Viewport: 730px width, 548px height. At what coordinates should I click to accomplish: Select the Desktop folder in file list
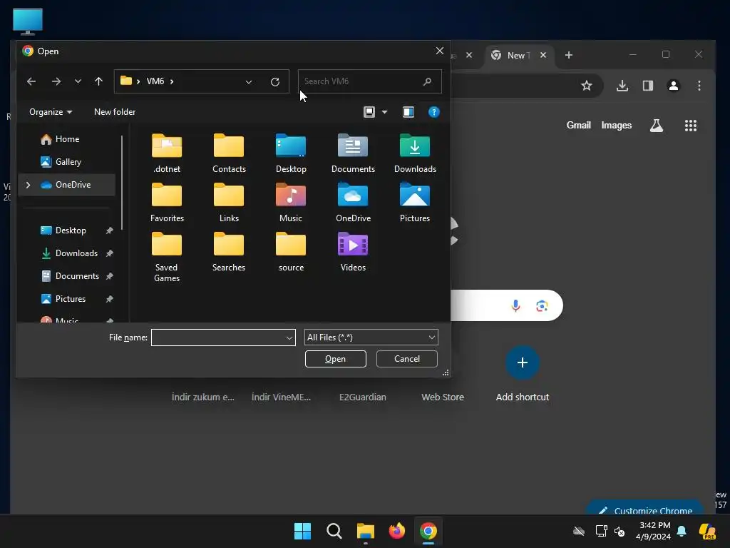tap(291, 153)
